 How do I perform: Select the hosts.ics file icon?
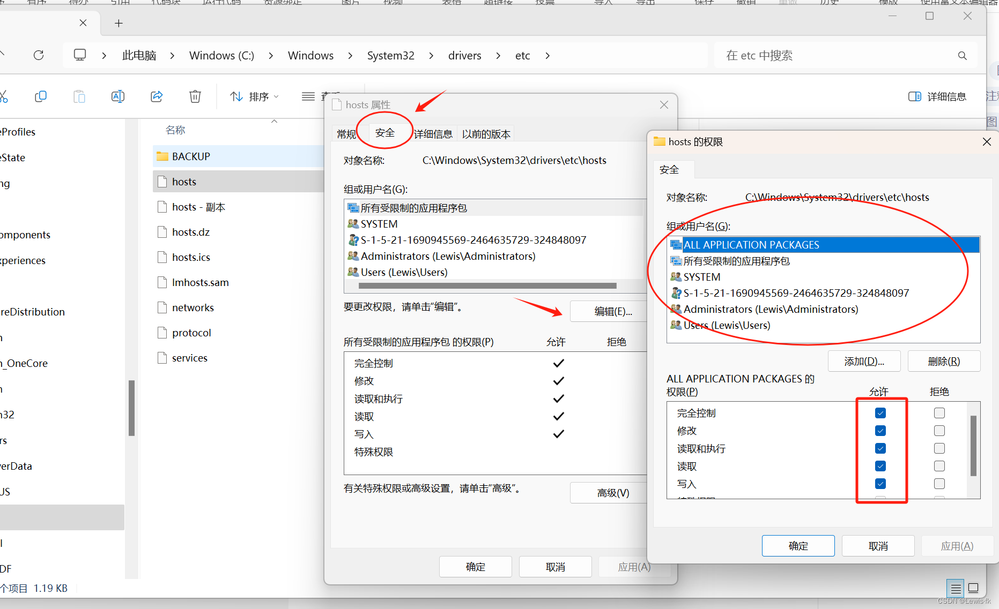[x=162, y=257]
